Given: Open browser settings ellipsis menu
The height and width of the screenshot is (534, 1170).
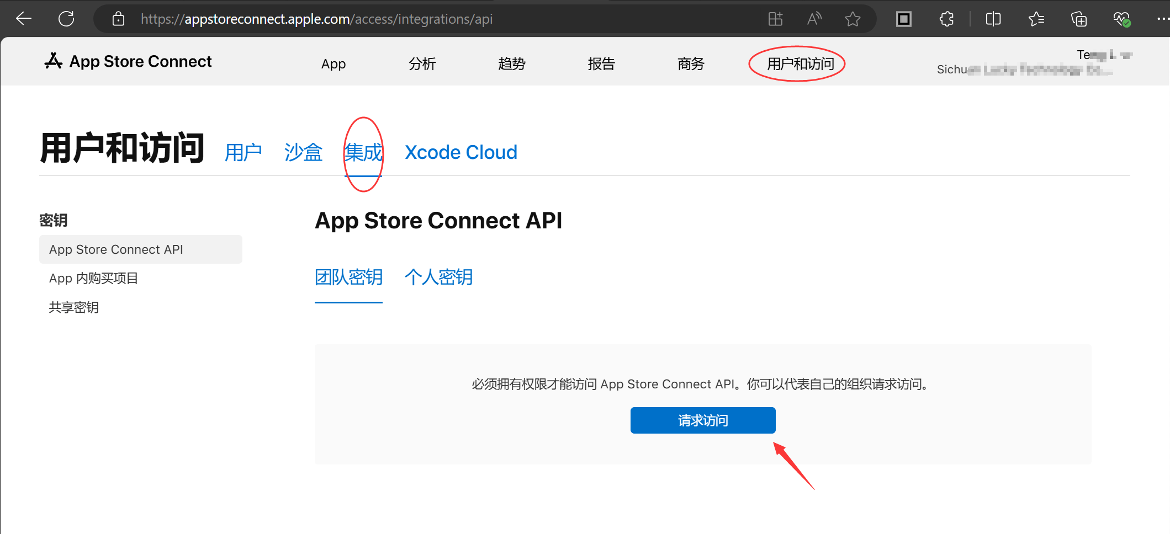Looking at the screenshot, I should [1162, 19].
